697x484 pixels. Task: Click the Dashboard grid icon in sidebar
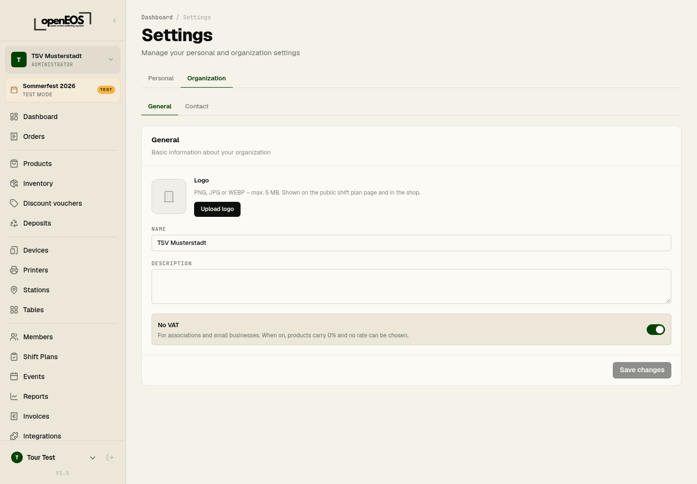tap(14, 117)
